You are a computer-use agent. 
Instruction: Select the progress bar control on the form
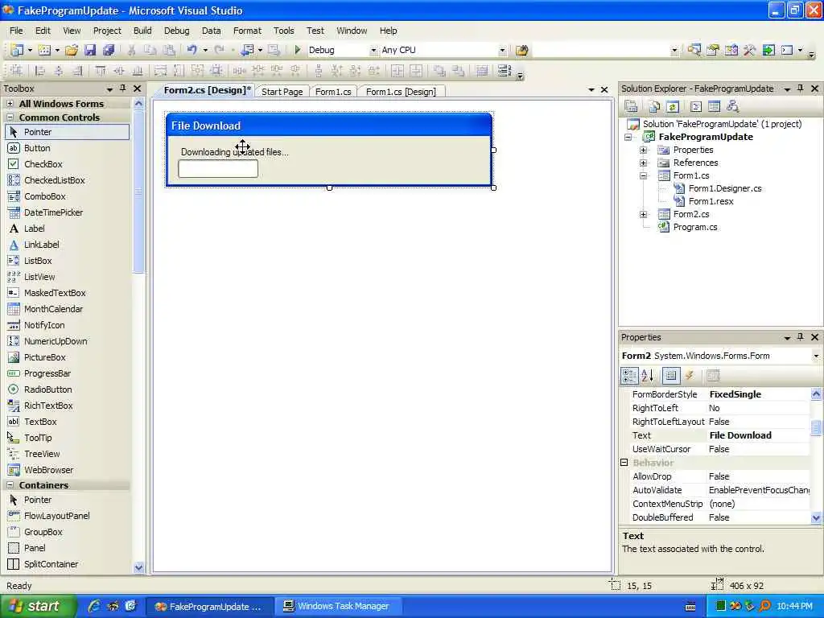click(218, 169)
